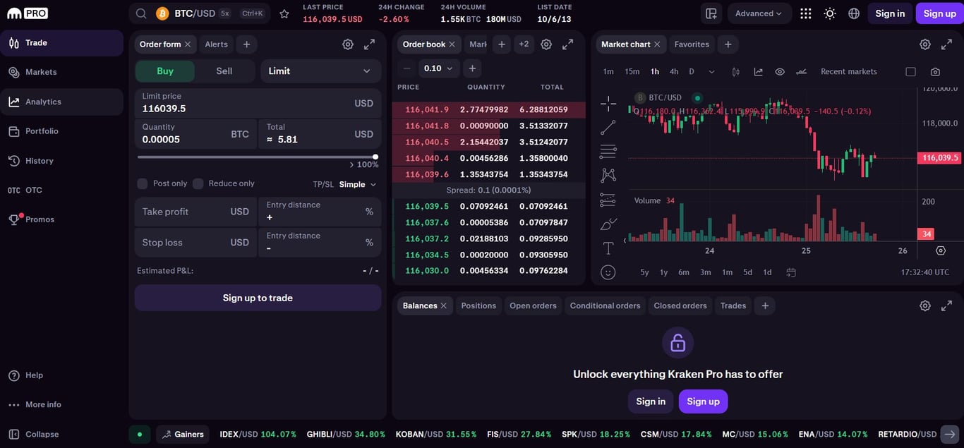964x448 pixels.
Task: Toggle the theme with the sun icon
Action: point(829,13)
